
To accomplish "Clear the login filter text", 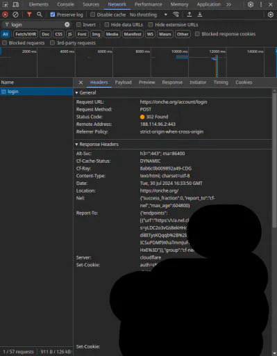I will click(67, 24).
